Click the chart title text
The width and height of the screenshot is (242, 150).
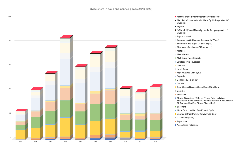121,9
